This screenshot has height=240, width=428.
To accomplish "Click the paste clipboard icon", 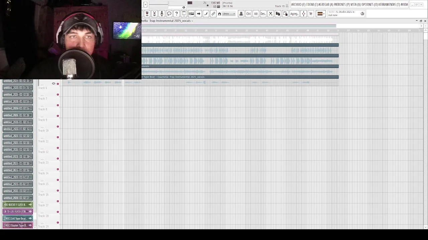I will (285, 14).
